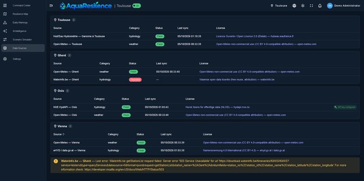The height and width of the screenshot is (181, 364).
Task: Open the Toulouse location selector in header
Action: (x=279, y=5)
